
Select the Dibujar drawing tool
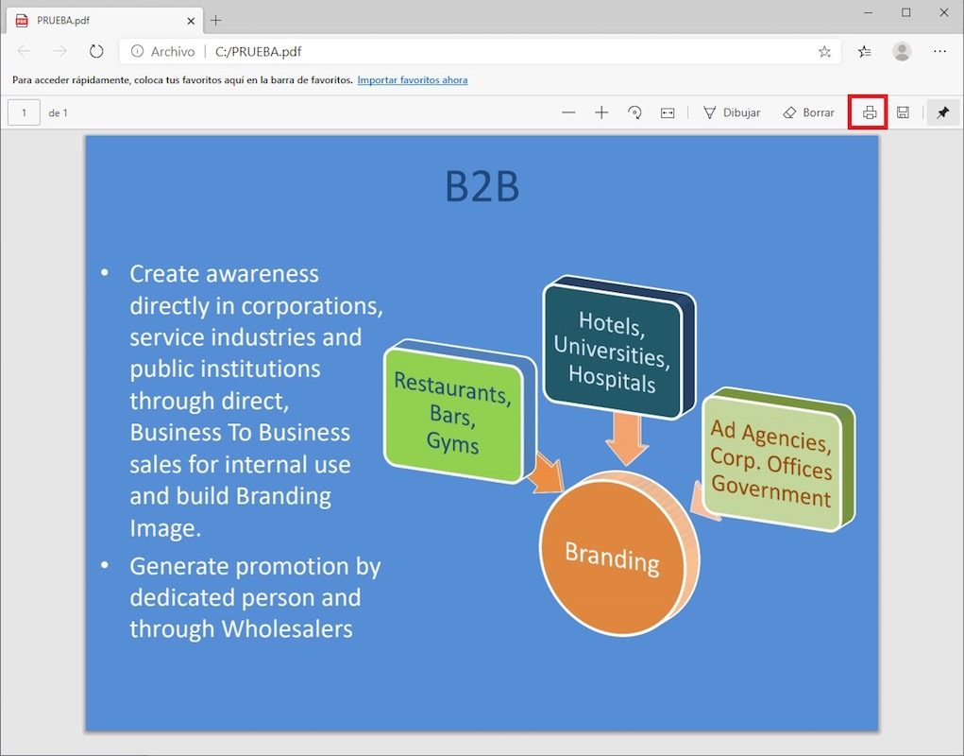pyautogui.click(x=732, y=112)
